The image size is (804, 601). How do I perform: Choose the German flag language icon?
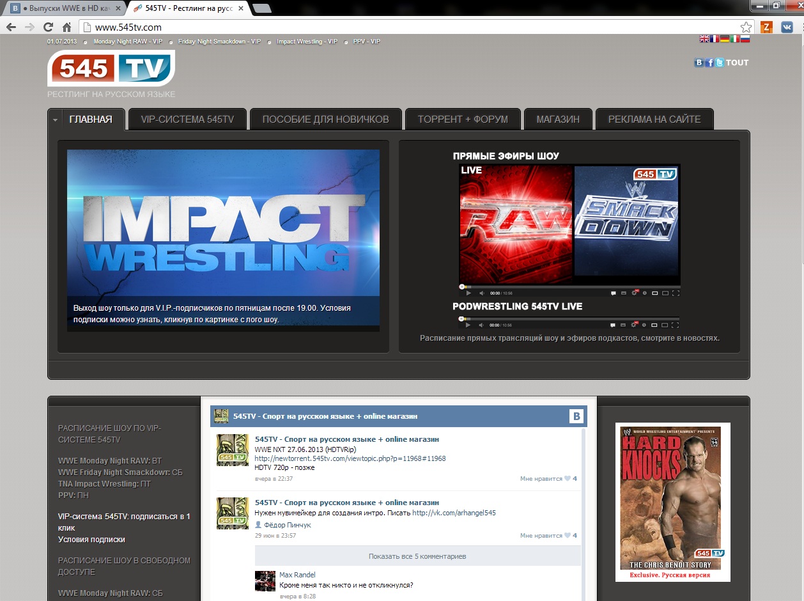pos(725,39)
